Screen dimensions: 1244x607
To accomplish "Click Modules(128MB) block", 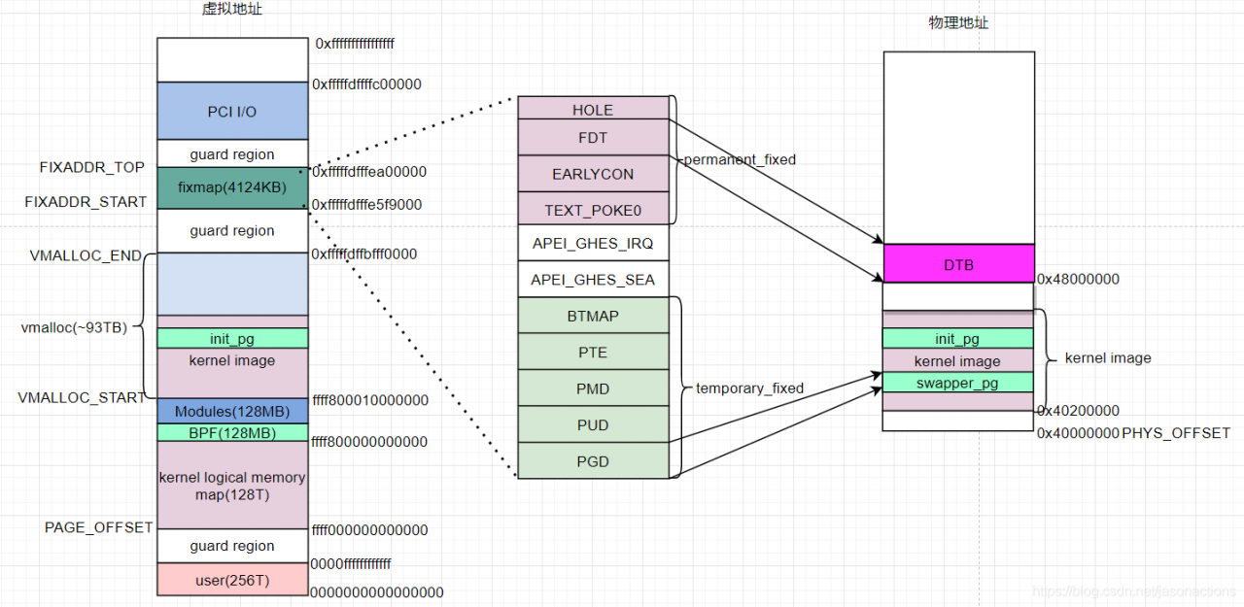I will (x=232, y=411).
